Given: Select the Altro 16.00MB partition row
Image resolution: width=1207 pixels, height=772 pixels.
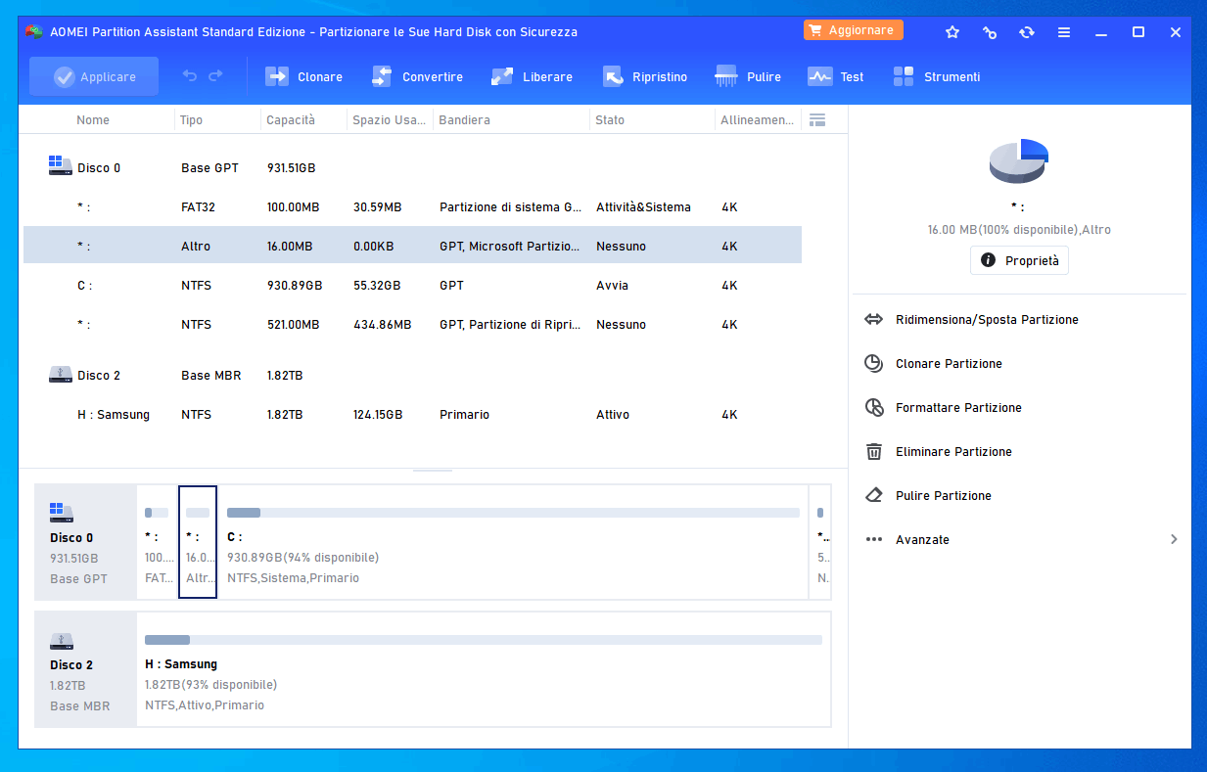Looking at the screenshot, I should [x=412, y=246].
